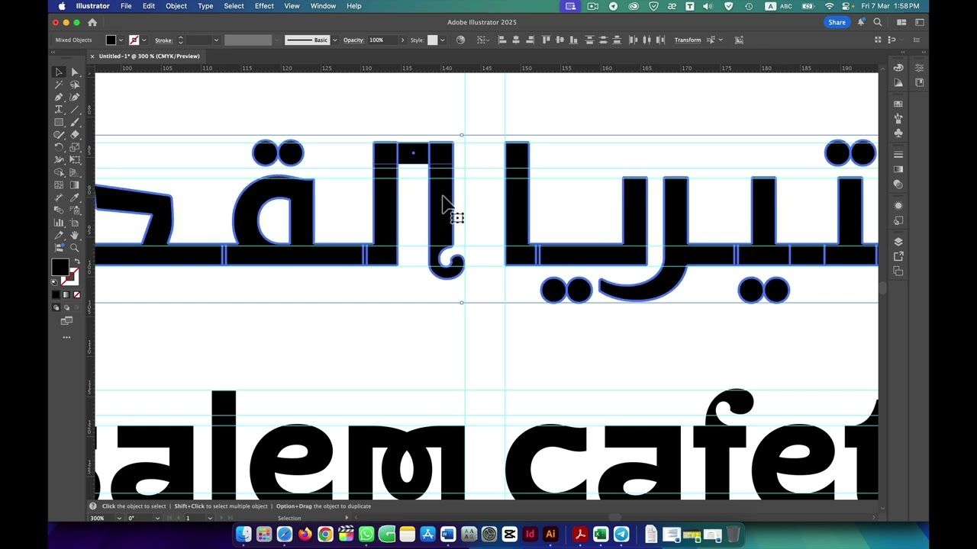Image resolution: width=977 pixels, height=549 pixels.
Task: Open the Appearance panel icon
Action: tap(898, 206)
